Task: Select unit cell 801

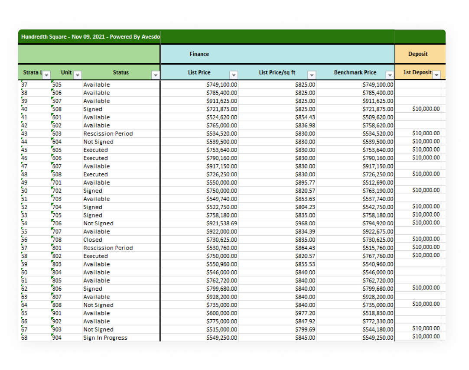Action: tap(66, 248)
